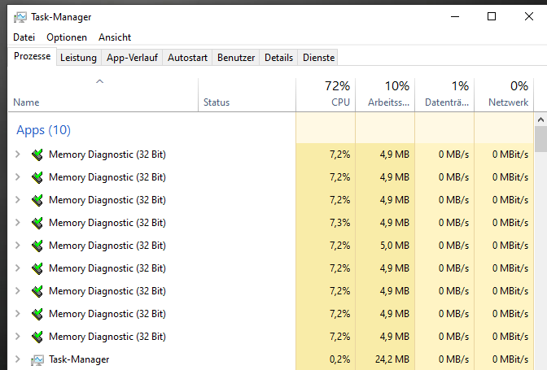Sort processes by the Name column header
The height and width of the screenshot is (370, 547).
(x=103, y=94)
